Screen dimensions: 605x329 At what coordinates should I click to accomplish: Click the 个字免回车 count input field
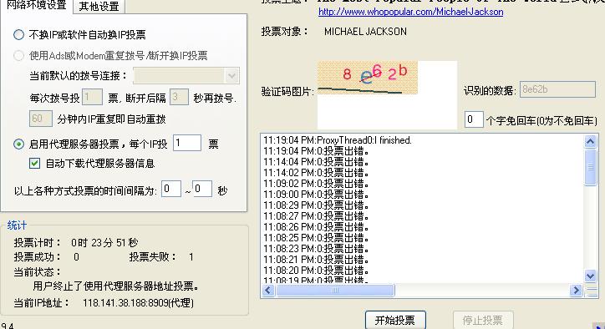[474, 119]
